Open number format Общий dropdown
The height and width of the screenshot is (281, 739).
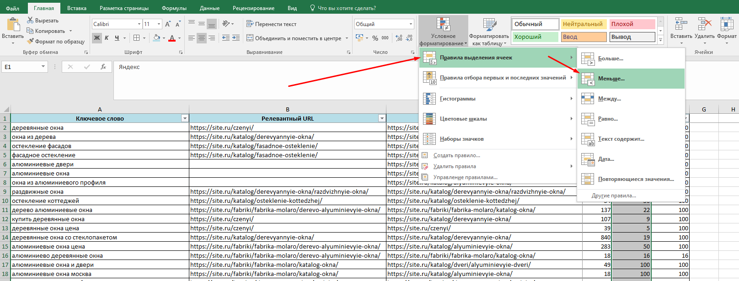tap(411, 24)
